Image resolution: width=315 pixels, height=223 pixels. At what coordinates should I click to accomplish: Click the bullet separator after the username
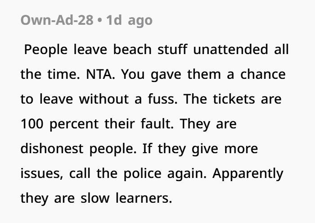tap(99, 20)
